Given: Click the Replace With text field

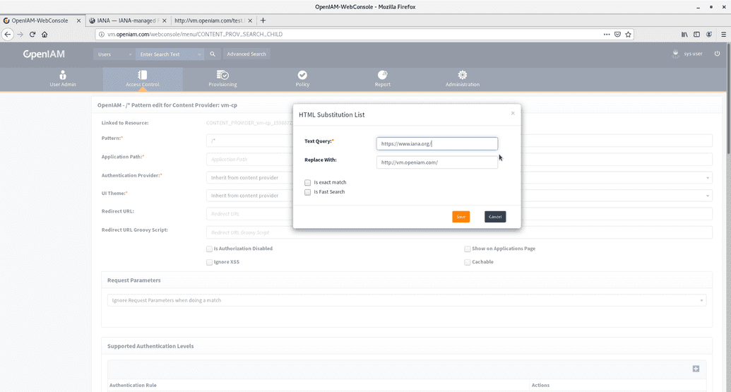Looking at the screenshot, I should [x=436, y=162].
